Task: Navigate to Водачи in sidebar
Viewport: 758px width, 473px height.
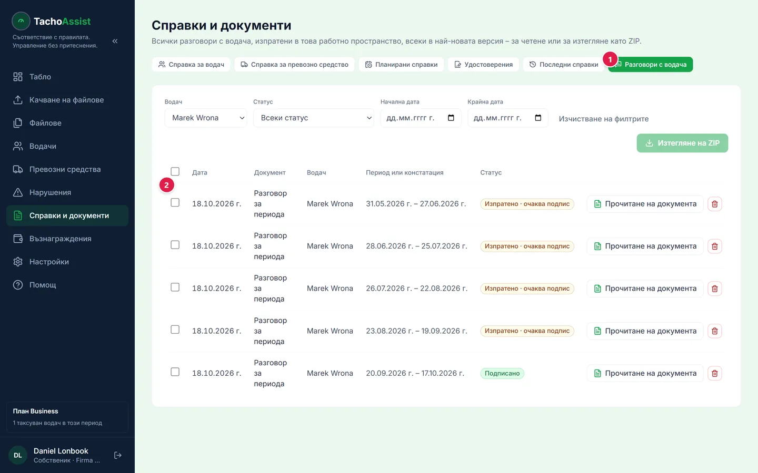Action: coord(67,146)
